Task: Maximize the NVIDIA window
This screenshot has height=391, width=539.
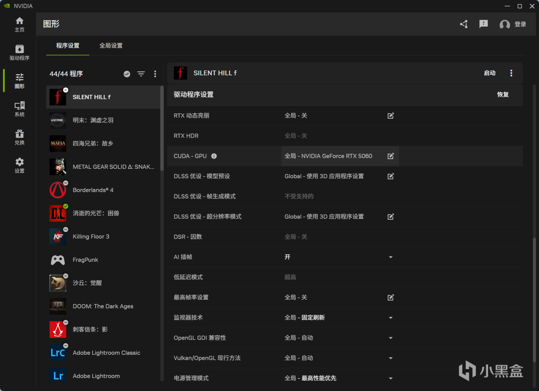Action: [x=520, y=6]
